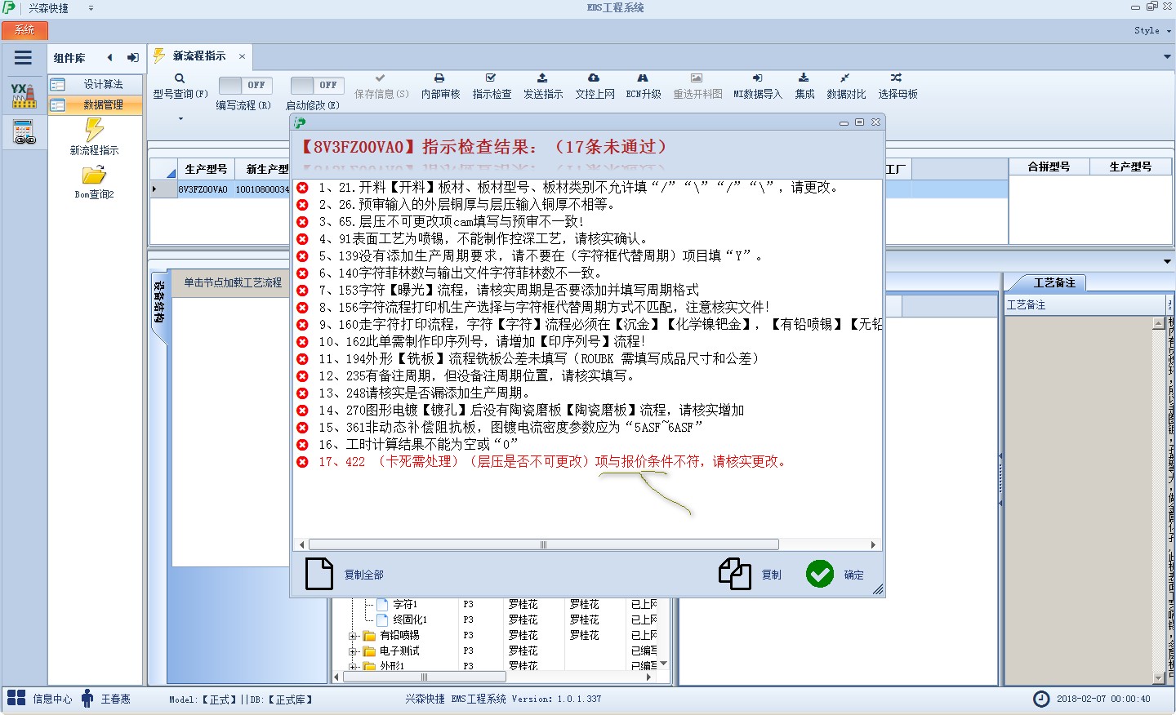Run 指示检查 toolbar icon
This screenshot has width=1176, height=715.
click(x=491, y=78)
